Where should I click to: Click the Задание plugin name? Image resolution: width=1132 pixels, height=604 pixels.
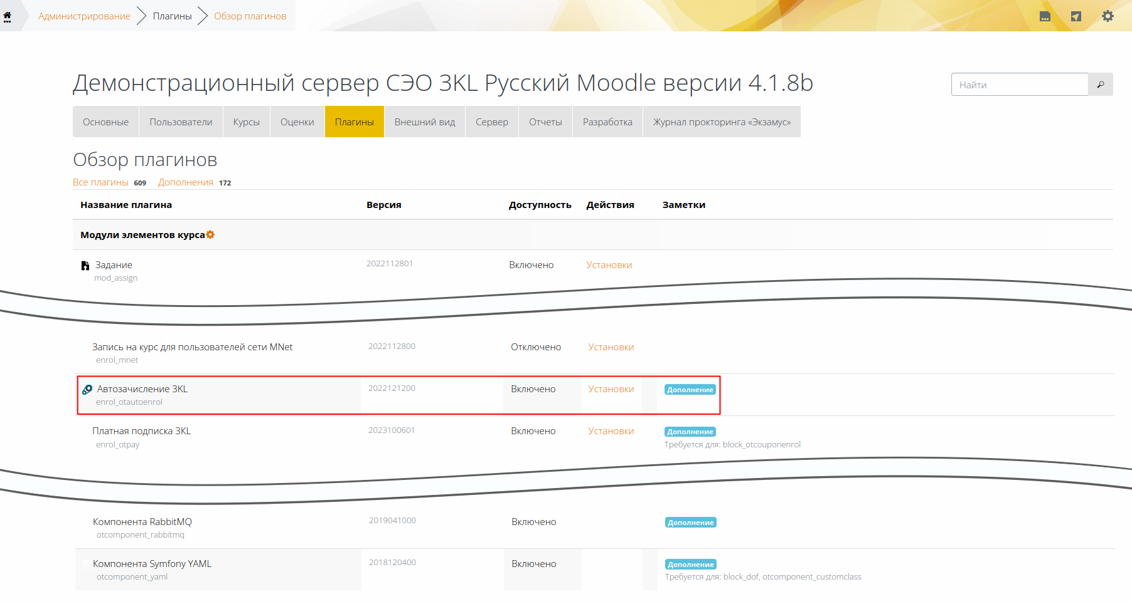click(114, 265)
